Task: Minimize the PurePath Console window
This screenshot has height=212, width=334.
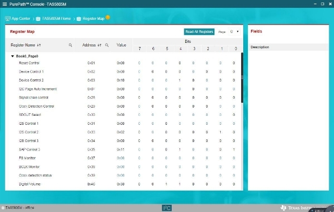Action: 315,4
